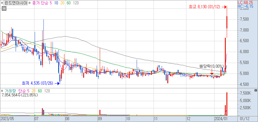
Task: Click the 4,500 price axis label
Action: pyautogui.click(x=244, y=84)
